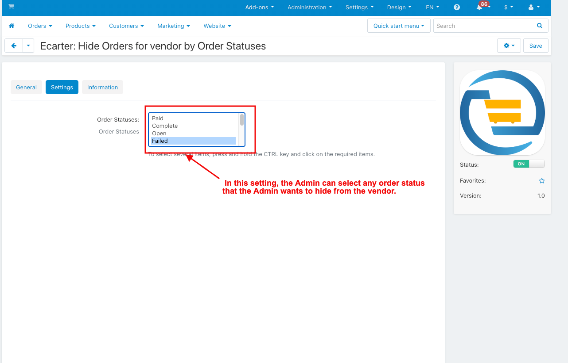Open the user account icon menu

click(x=534, y=7)
